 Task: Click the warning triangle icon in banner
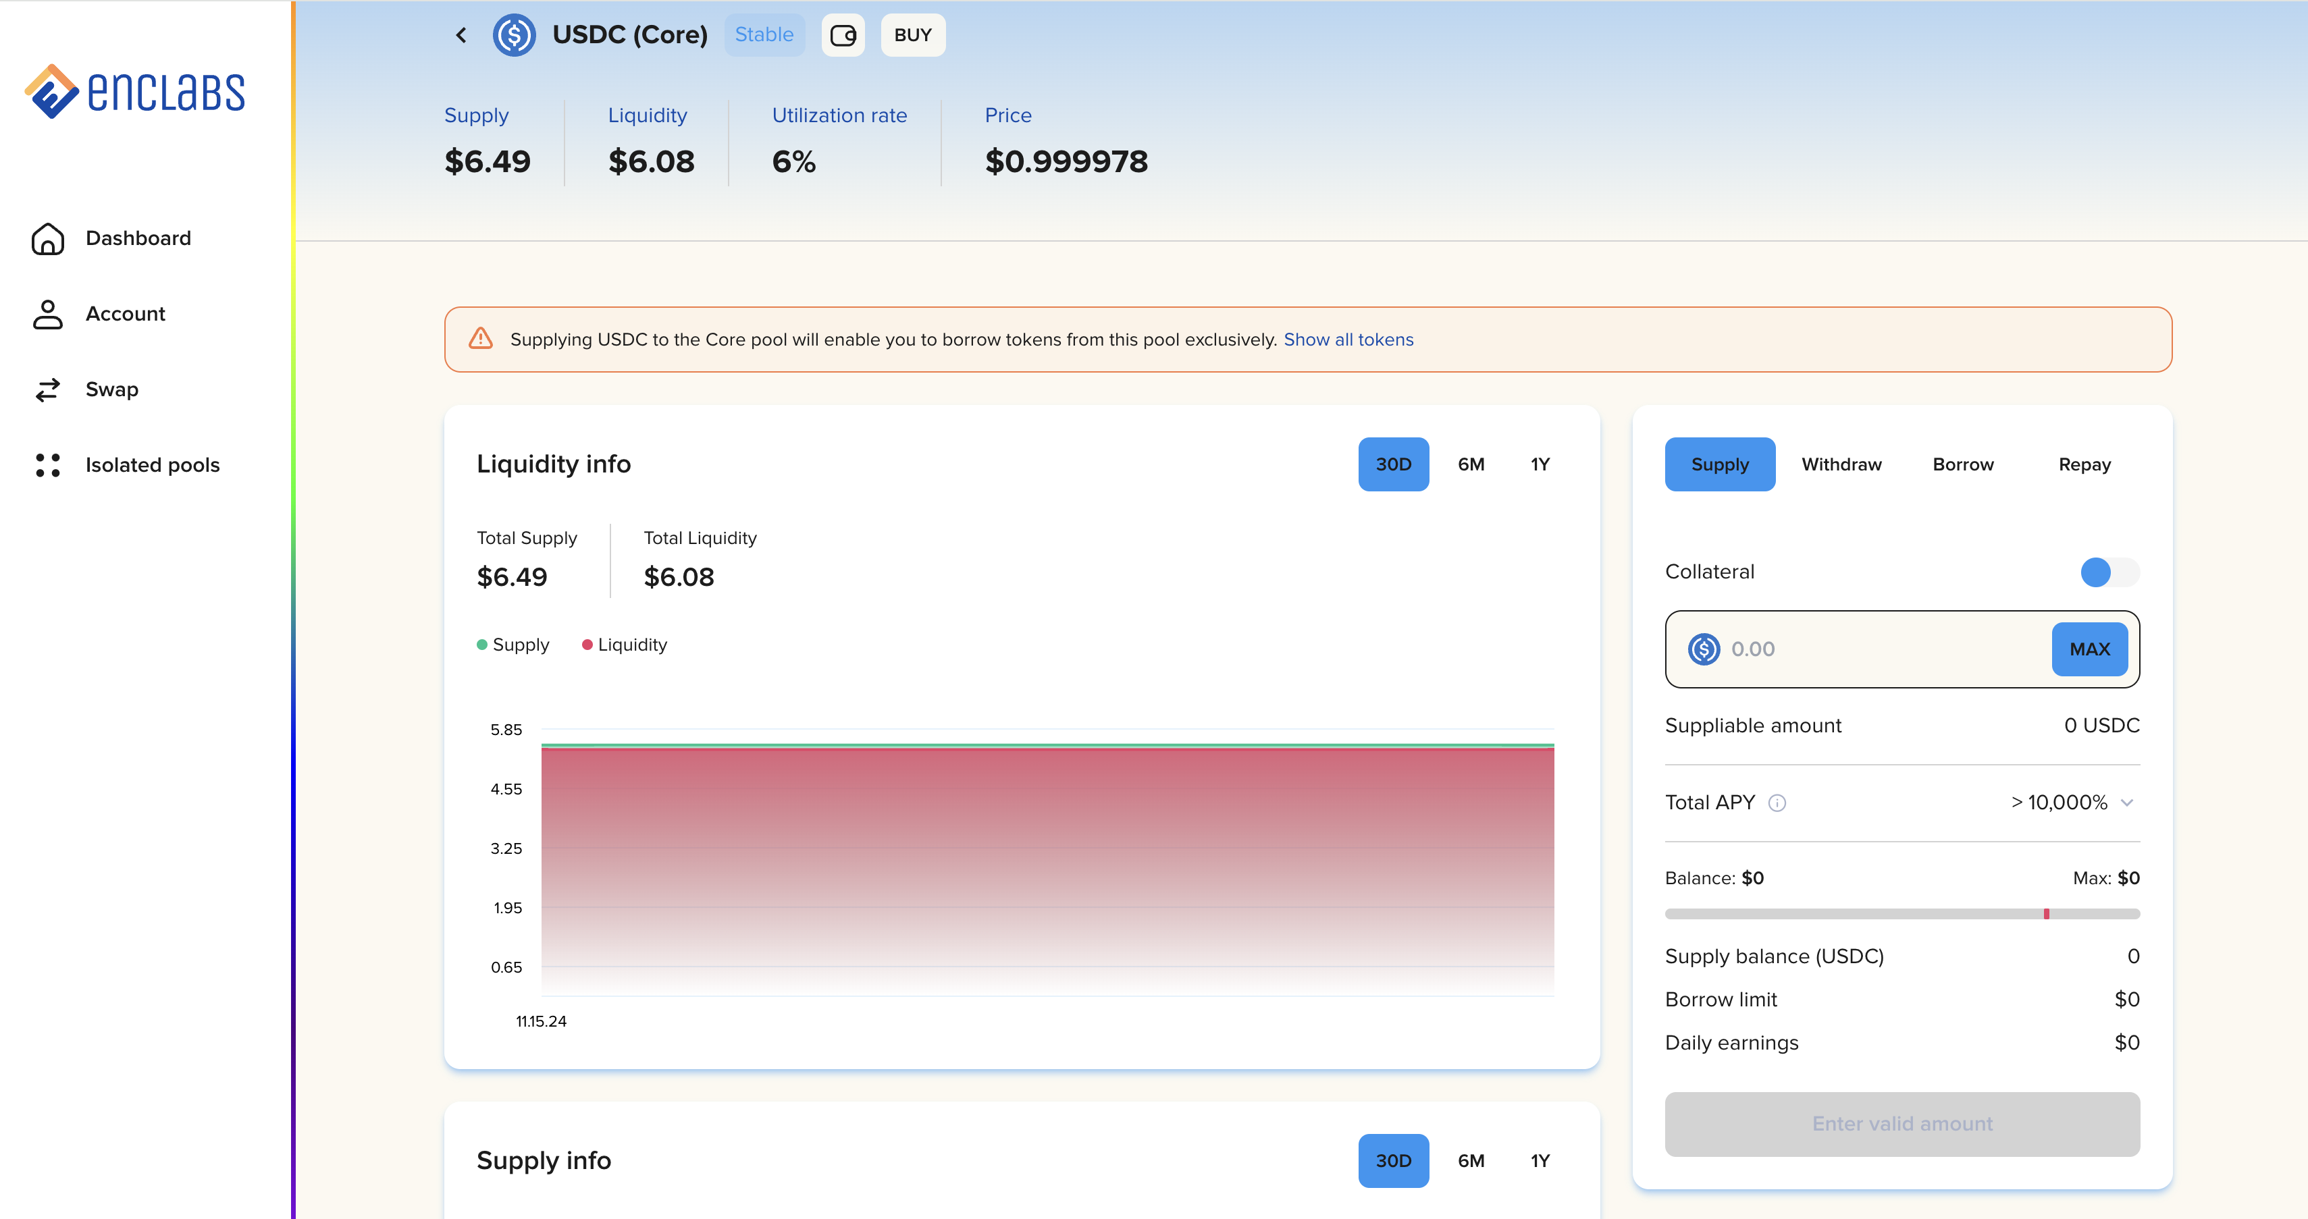tap(481, 339)
